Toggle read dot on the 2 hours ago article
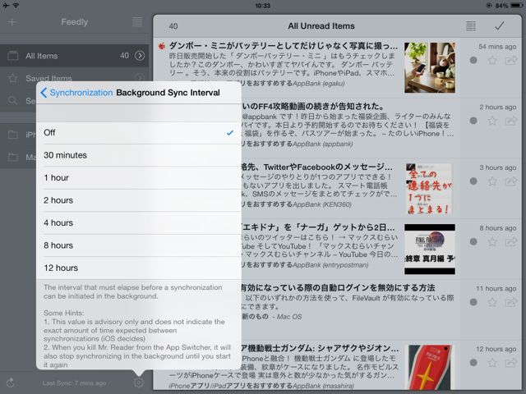Viewport: 526px width, 394px height. point(473,121)
